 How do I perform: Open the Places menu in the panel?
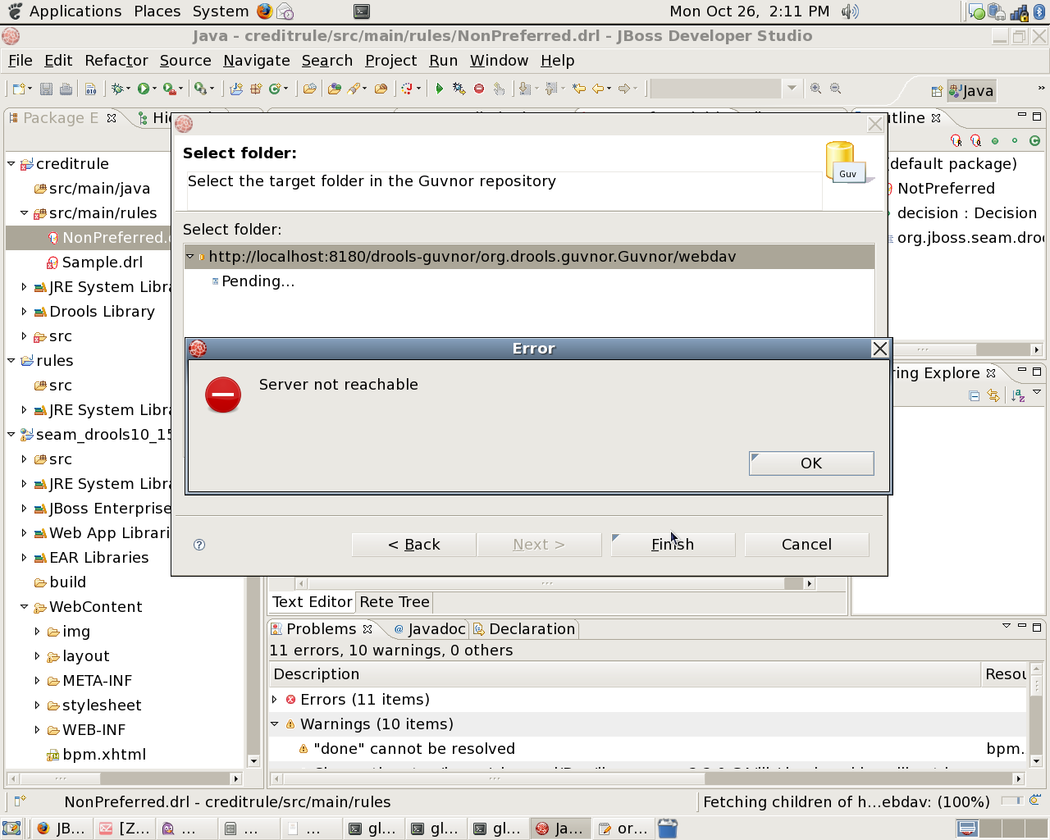click(157, 11)
